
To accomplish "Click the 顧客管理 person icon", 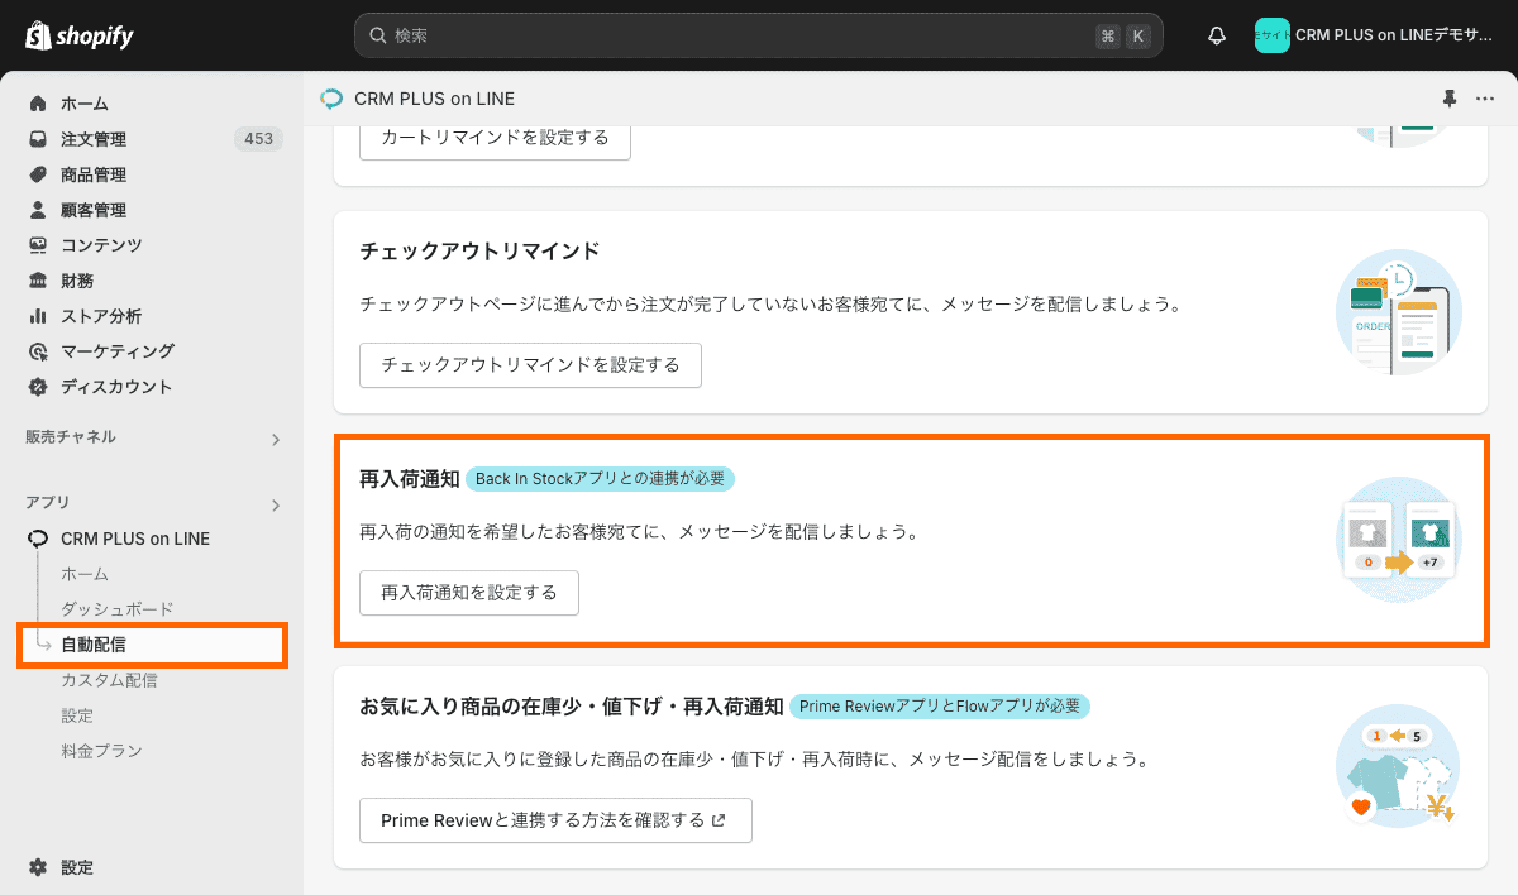I will 38,209.
